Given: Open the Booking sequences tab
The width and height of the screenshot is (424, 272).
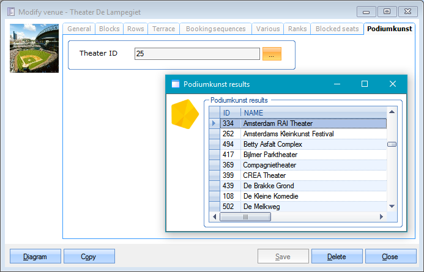Looking at the screenshot, I should coord(216,29).
